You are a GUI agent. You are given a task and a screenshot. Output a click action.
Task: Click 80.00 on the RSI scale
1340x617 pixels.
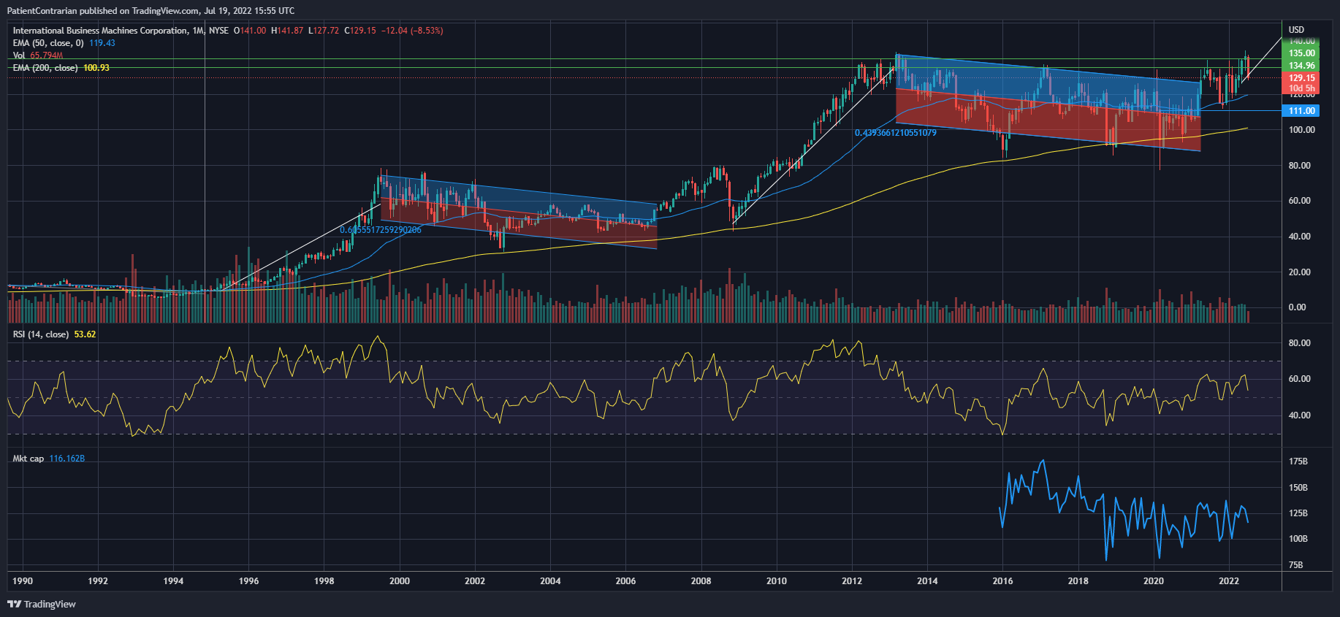tap(1299, 343)
